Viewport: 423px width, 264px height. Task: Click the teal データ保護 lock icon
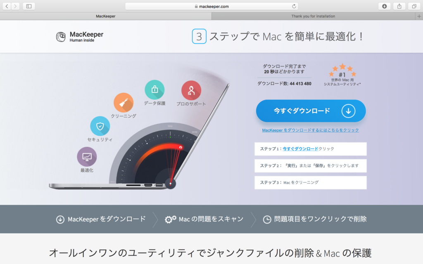pos(154,90)
